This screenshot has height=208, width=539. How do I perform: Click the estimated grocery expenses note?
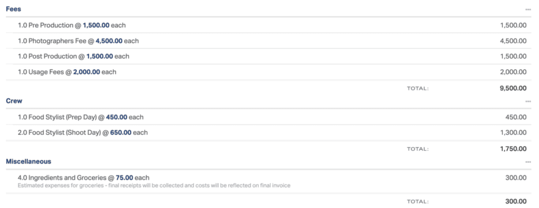click(154, 186)
